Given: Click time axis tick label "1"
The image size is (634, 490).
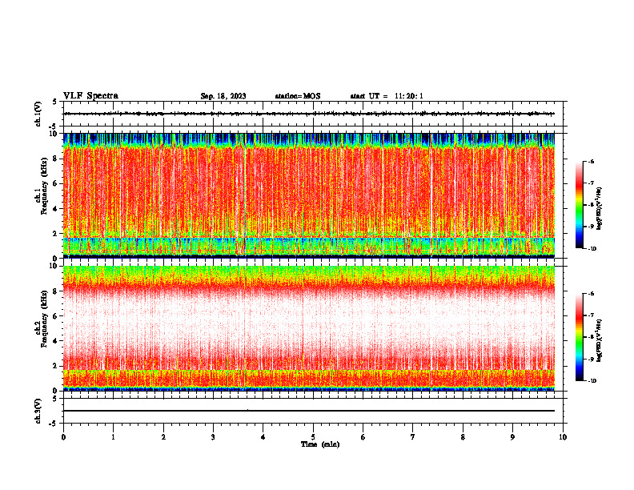Looking at the screenshot, I should click(113, 437).
